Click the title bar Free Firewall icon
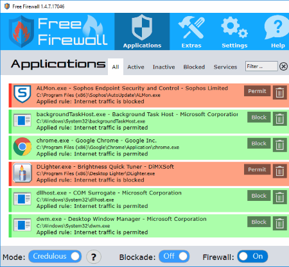The height and width of the screenshot is (267, 289). (x=7, y=6)
